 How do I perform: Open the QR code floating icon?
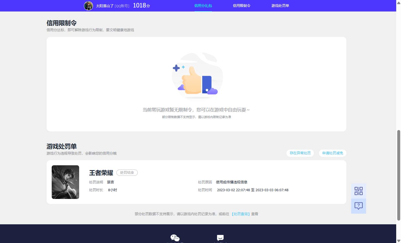click(x=358, y=191)
